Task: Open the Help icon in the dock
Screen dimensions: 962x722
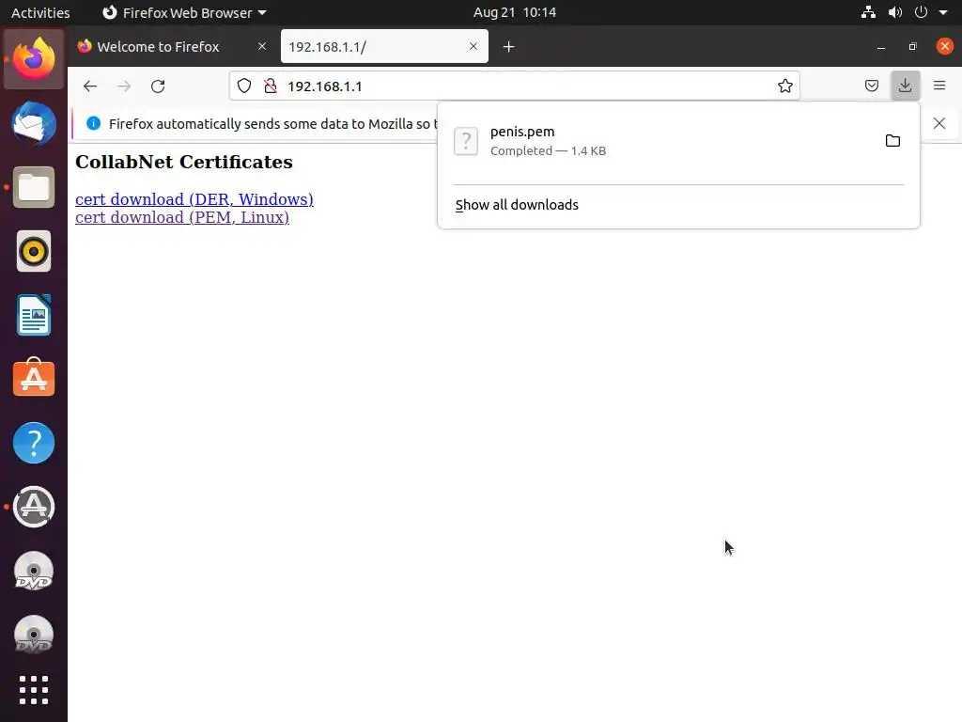Action: pos(34,443)
